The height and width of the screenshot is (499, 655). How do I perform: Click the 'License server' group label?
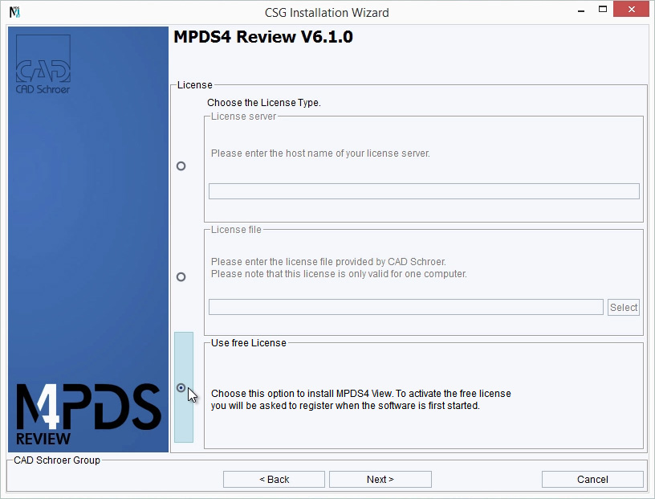[243, 117]
